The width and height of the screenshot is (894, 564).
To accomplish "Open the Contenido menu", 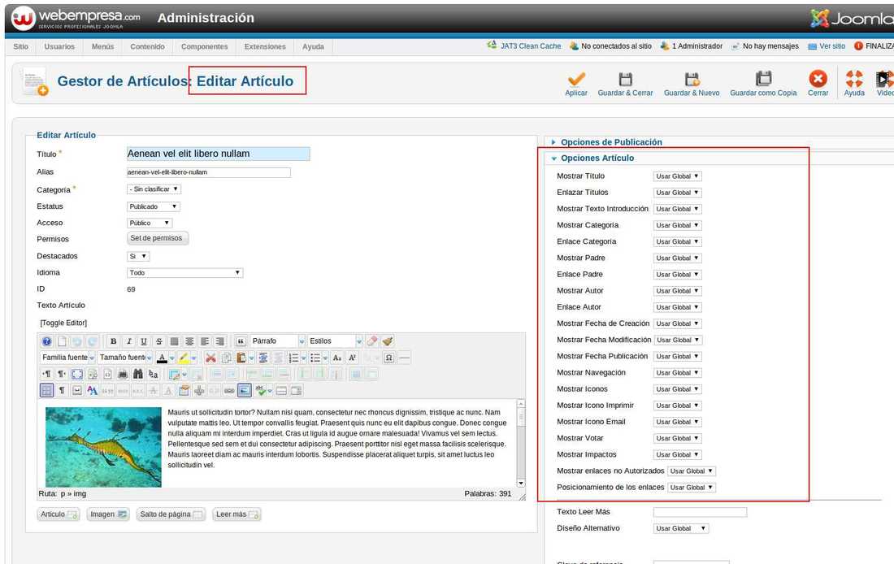I will tap(147, 47).
